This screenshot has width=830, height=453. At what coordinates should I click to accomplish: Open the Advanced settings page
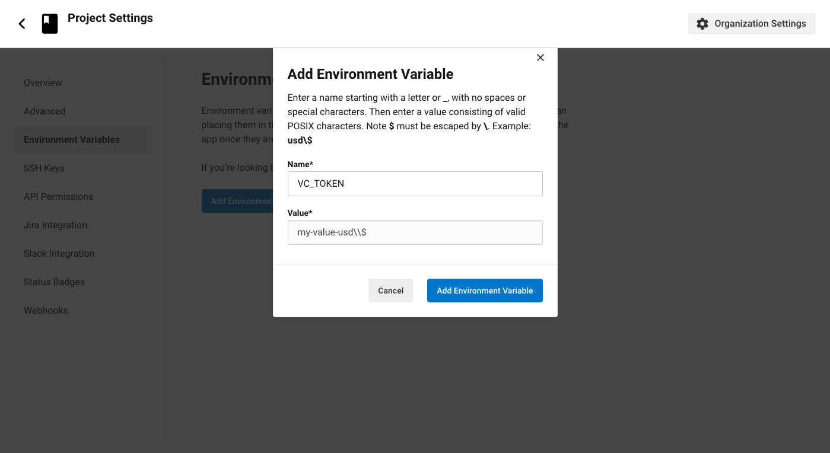click(44, 111)
